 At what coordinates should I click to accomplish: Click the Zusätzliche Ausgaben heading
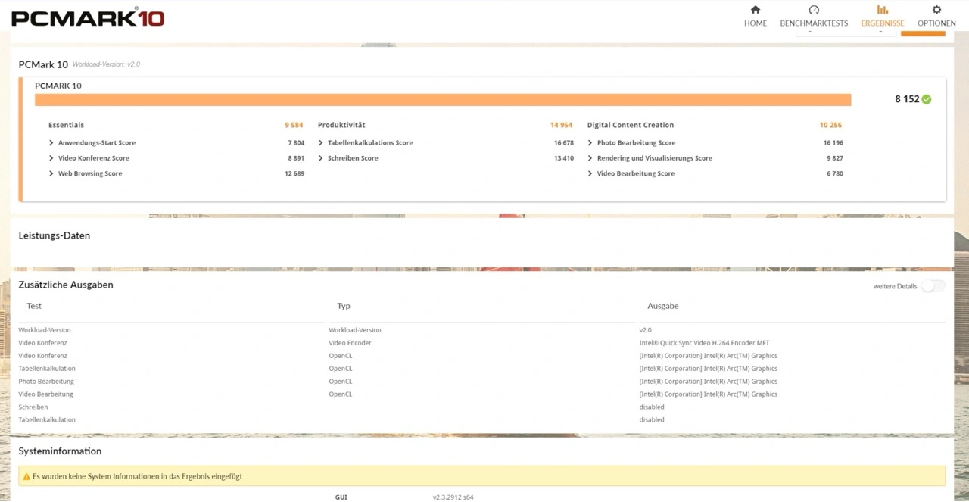[x=66, y=285]
